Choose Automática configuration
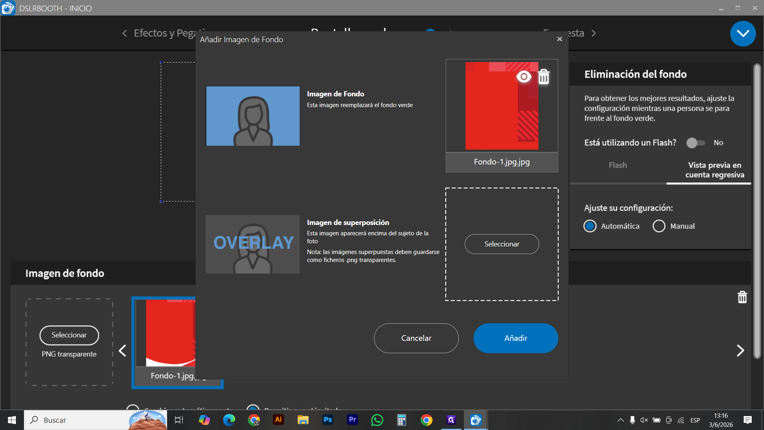Screen dimensions: 764x430 pyautogui.click(x=590, y=226)
